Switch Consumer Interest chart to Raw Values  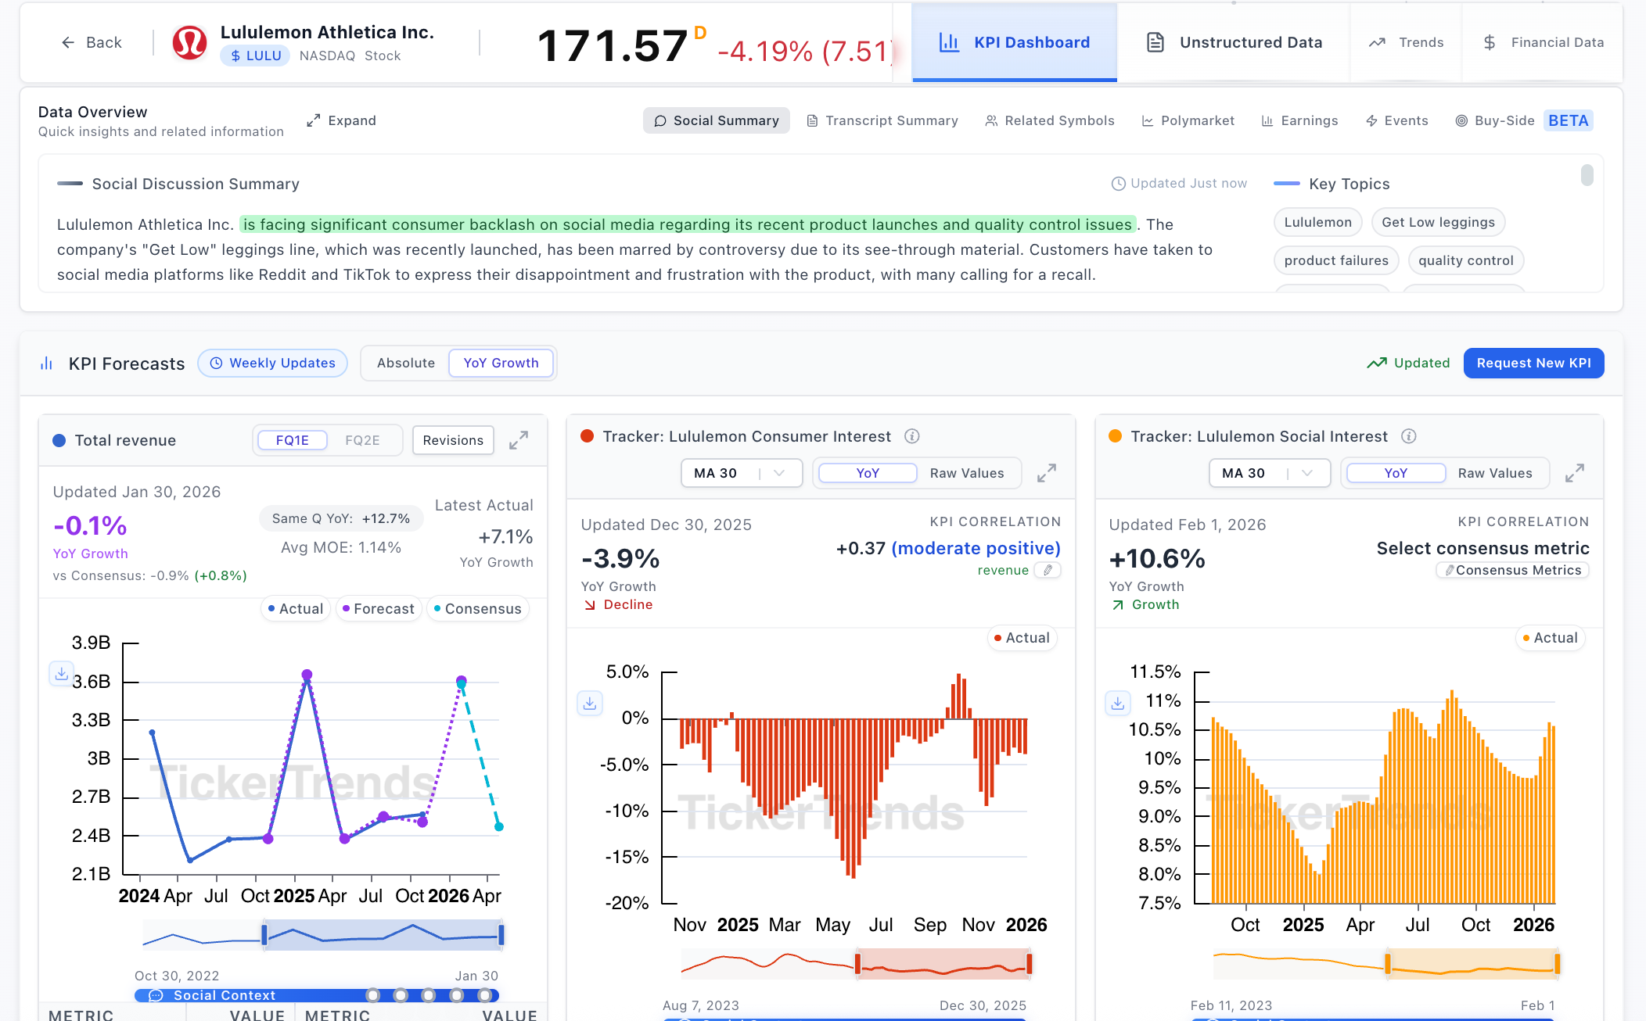point(966,473)
